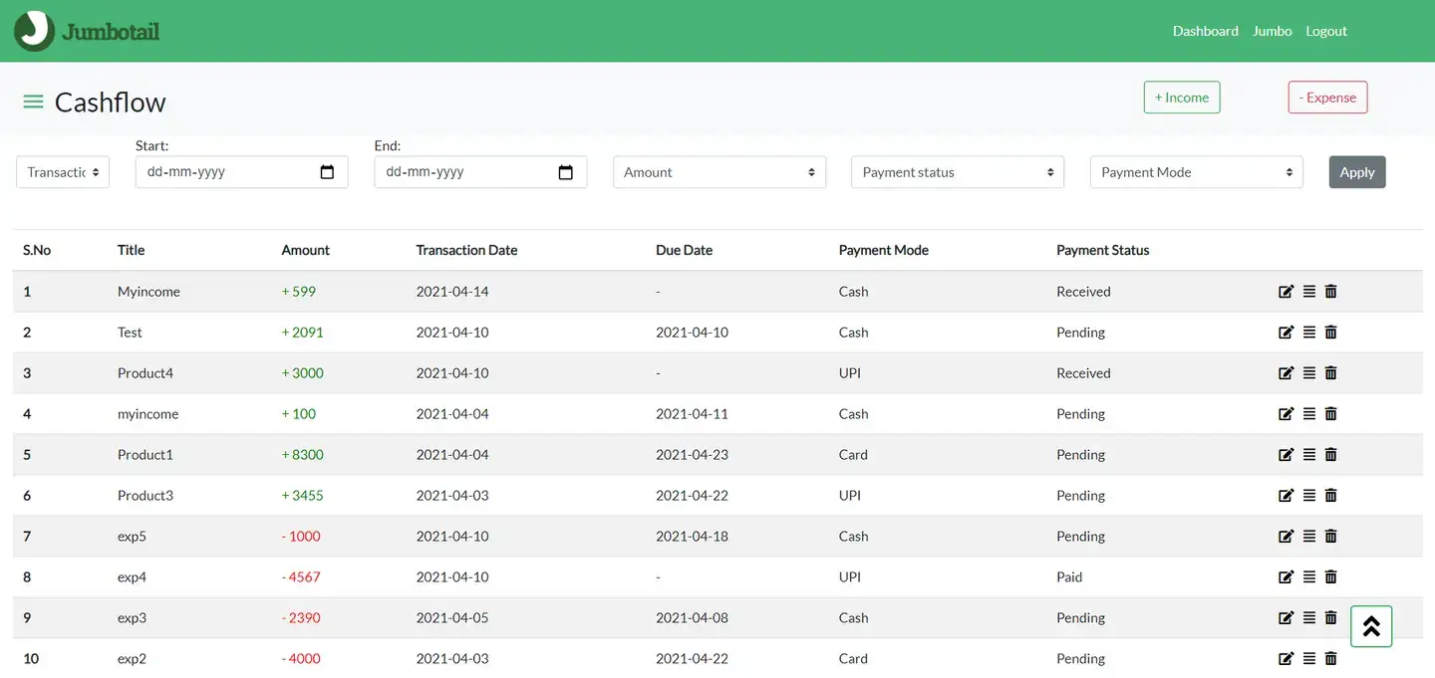Delete the exp4 expense entry

1330,576
